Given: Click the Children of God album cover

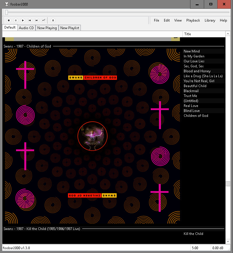Looking at the screenshot, I should point(92,136).
